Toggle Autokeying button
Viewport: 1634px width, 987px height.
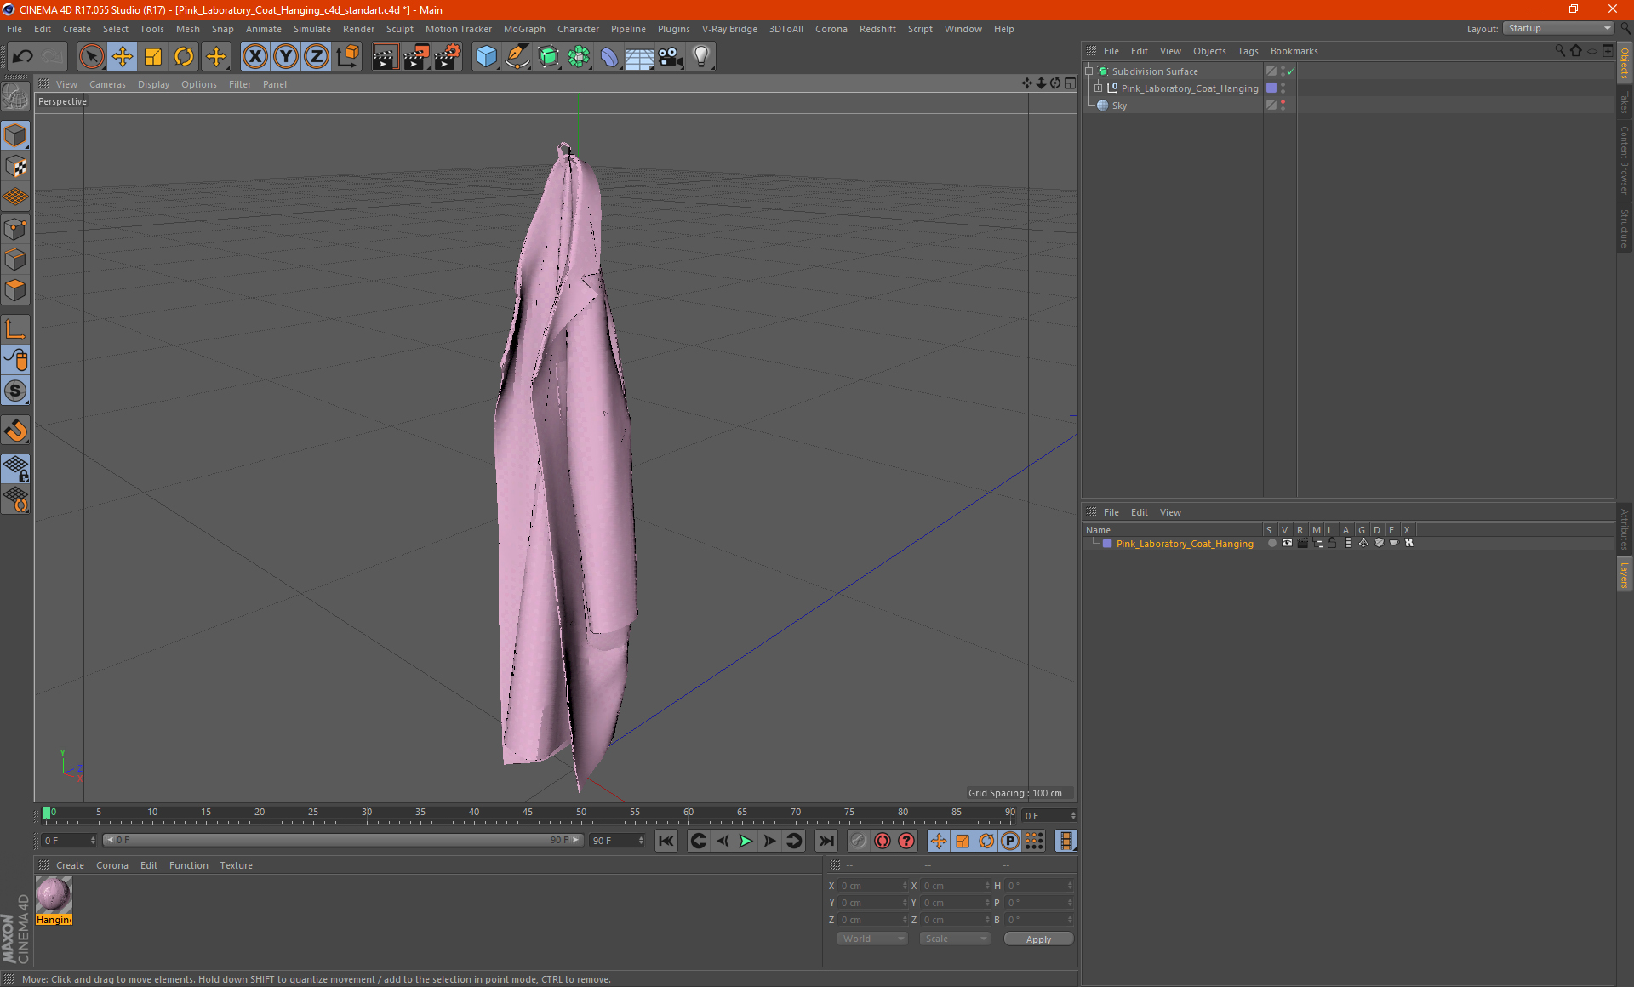point(883,841)
